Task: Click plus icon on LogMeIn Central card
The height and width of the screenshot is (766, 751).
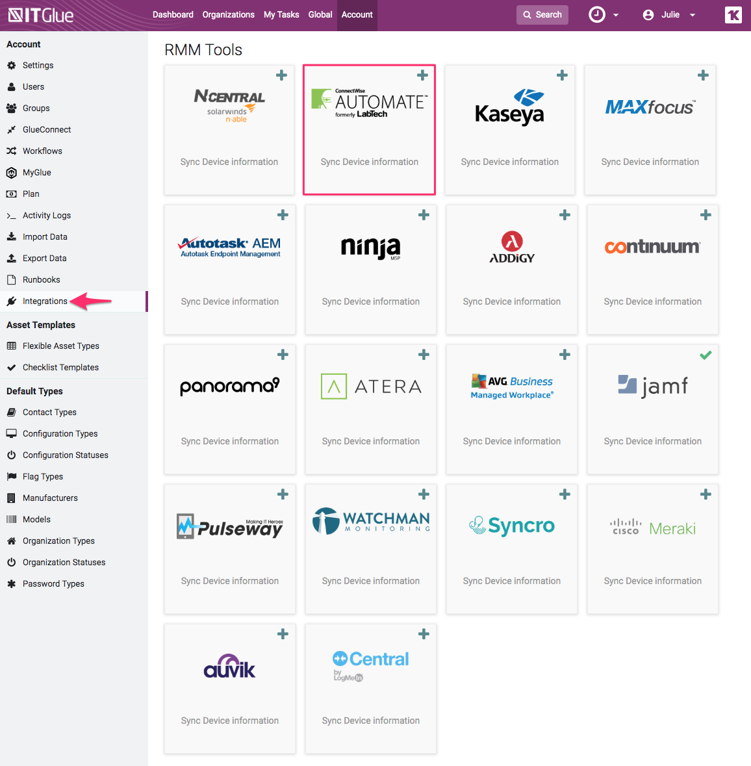Action: (424, 634)
